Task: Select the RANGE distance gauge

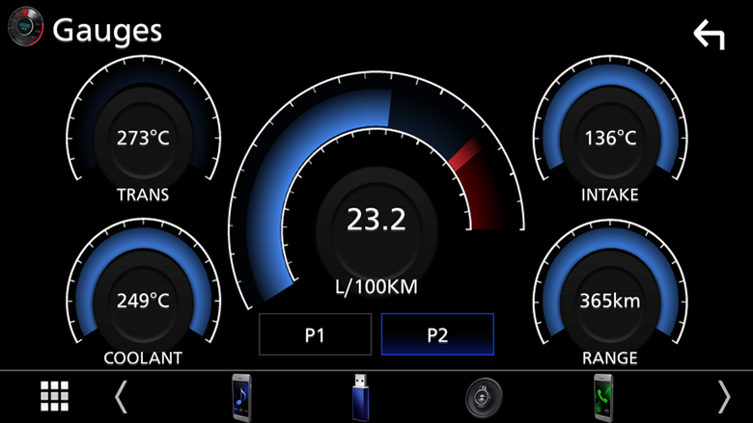Action: 610,301
